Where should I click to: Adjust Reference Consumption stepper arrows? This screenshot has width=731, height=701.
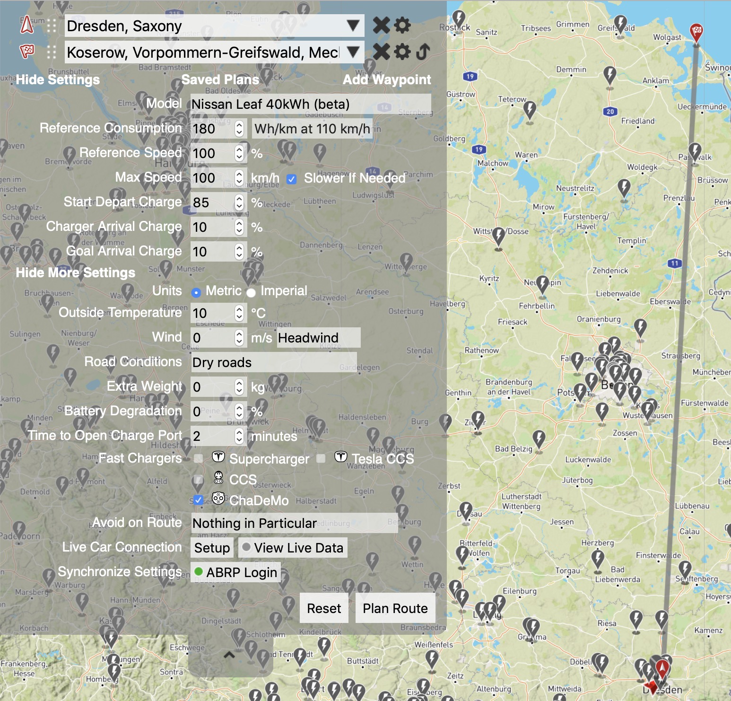tap(239, 129)
